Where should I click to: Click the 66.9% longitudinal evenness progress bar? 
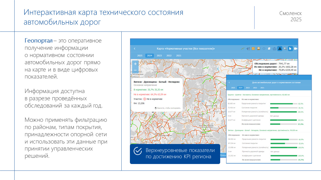[284, 139]
